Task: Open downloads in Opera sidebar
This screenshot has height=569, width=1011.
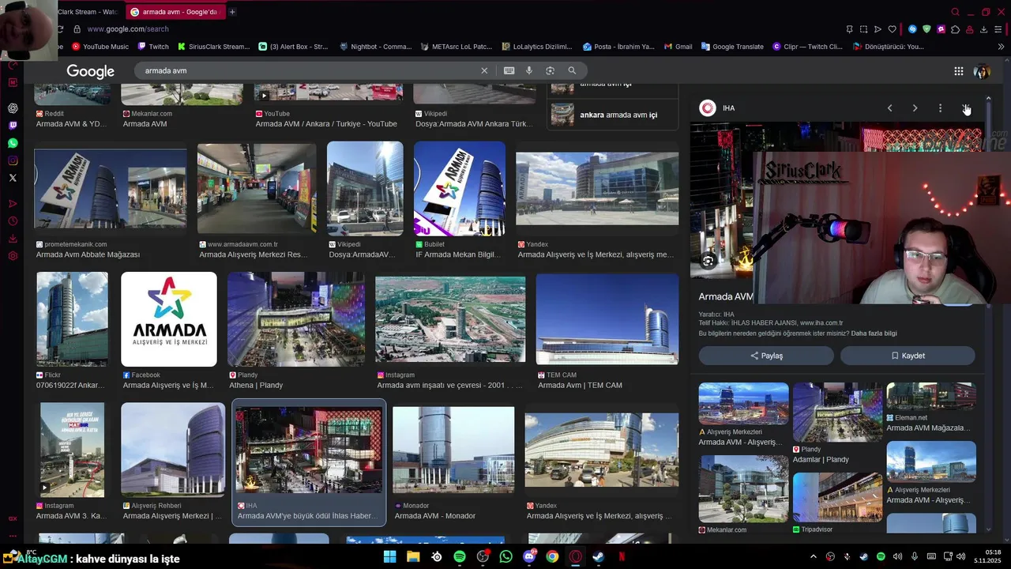Action: [x=13, y=239]
